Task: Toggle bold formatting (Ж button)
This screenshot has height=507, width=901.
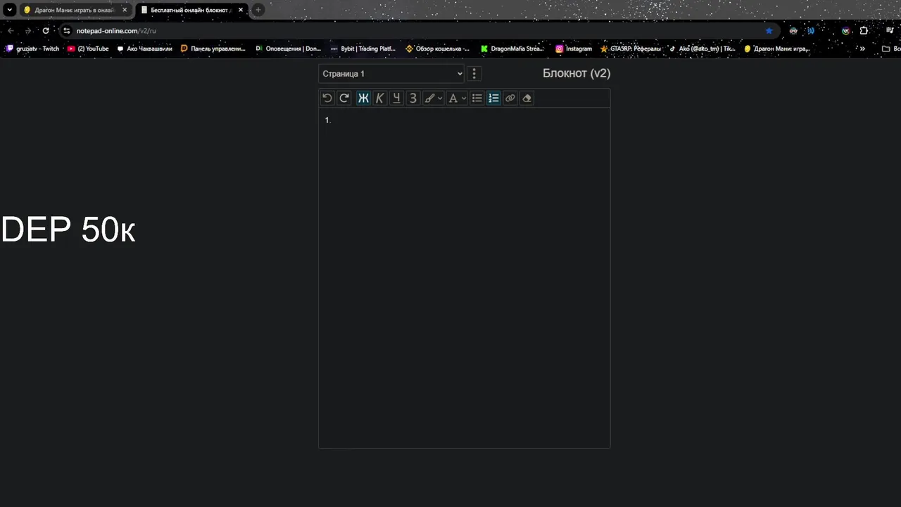Action: [363, 98]
